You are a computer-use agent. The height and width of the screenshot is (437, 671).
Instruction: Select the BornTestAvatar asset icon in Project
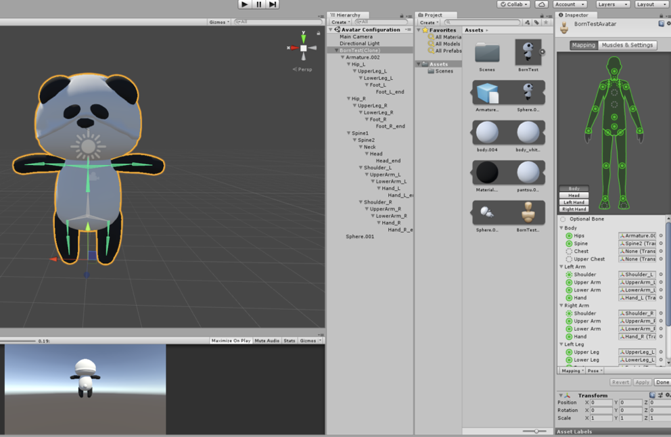pos(528,212)
